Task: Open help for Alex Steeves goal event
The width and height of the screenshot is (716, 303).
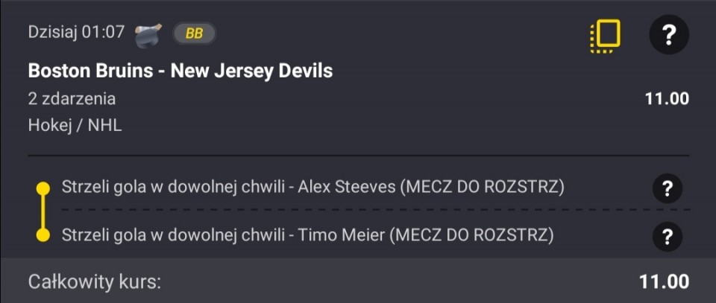Action: [668, 189]
